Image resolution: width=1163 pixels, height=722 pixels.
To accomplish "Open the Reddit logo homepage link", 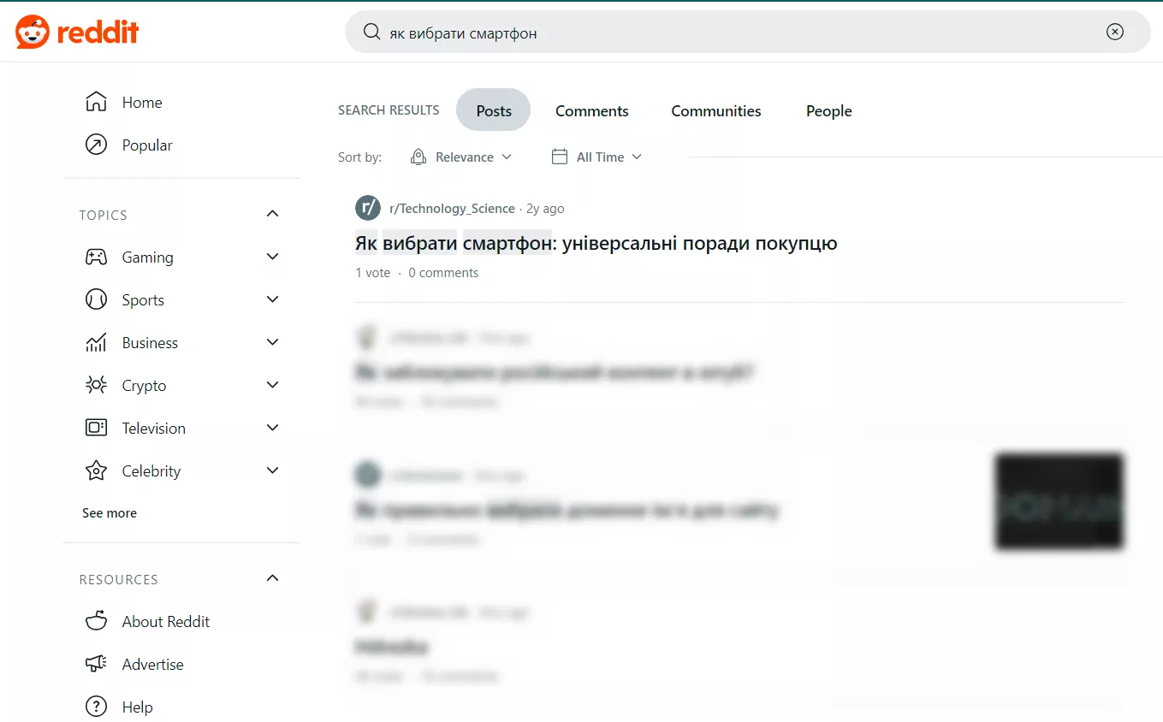I will [77, 33].
